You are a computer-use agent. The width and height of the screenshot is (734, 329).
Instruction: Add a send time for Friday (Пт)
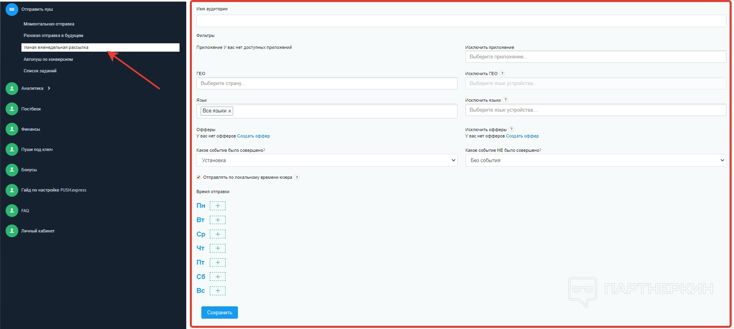pos(218,263)
